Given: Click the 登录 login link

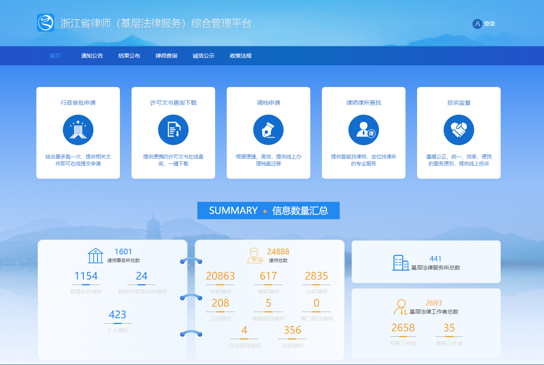Looking at the screenshot, I should point(489,24).
